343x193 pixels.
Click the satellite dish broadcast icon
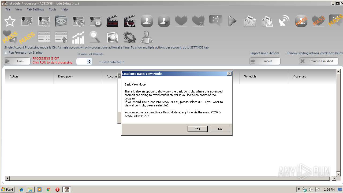[284, 21]
